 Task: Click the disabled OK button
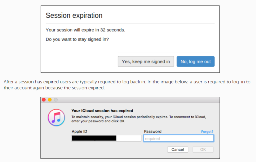pos(203,149)
